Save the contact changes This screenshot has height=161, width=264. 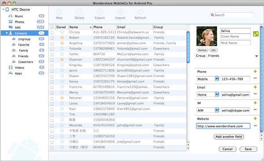coord(248,149)
